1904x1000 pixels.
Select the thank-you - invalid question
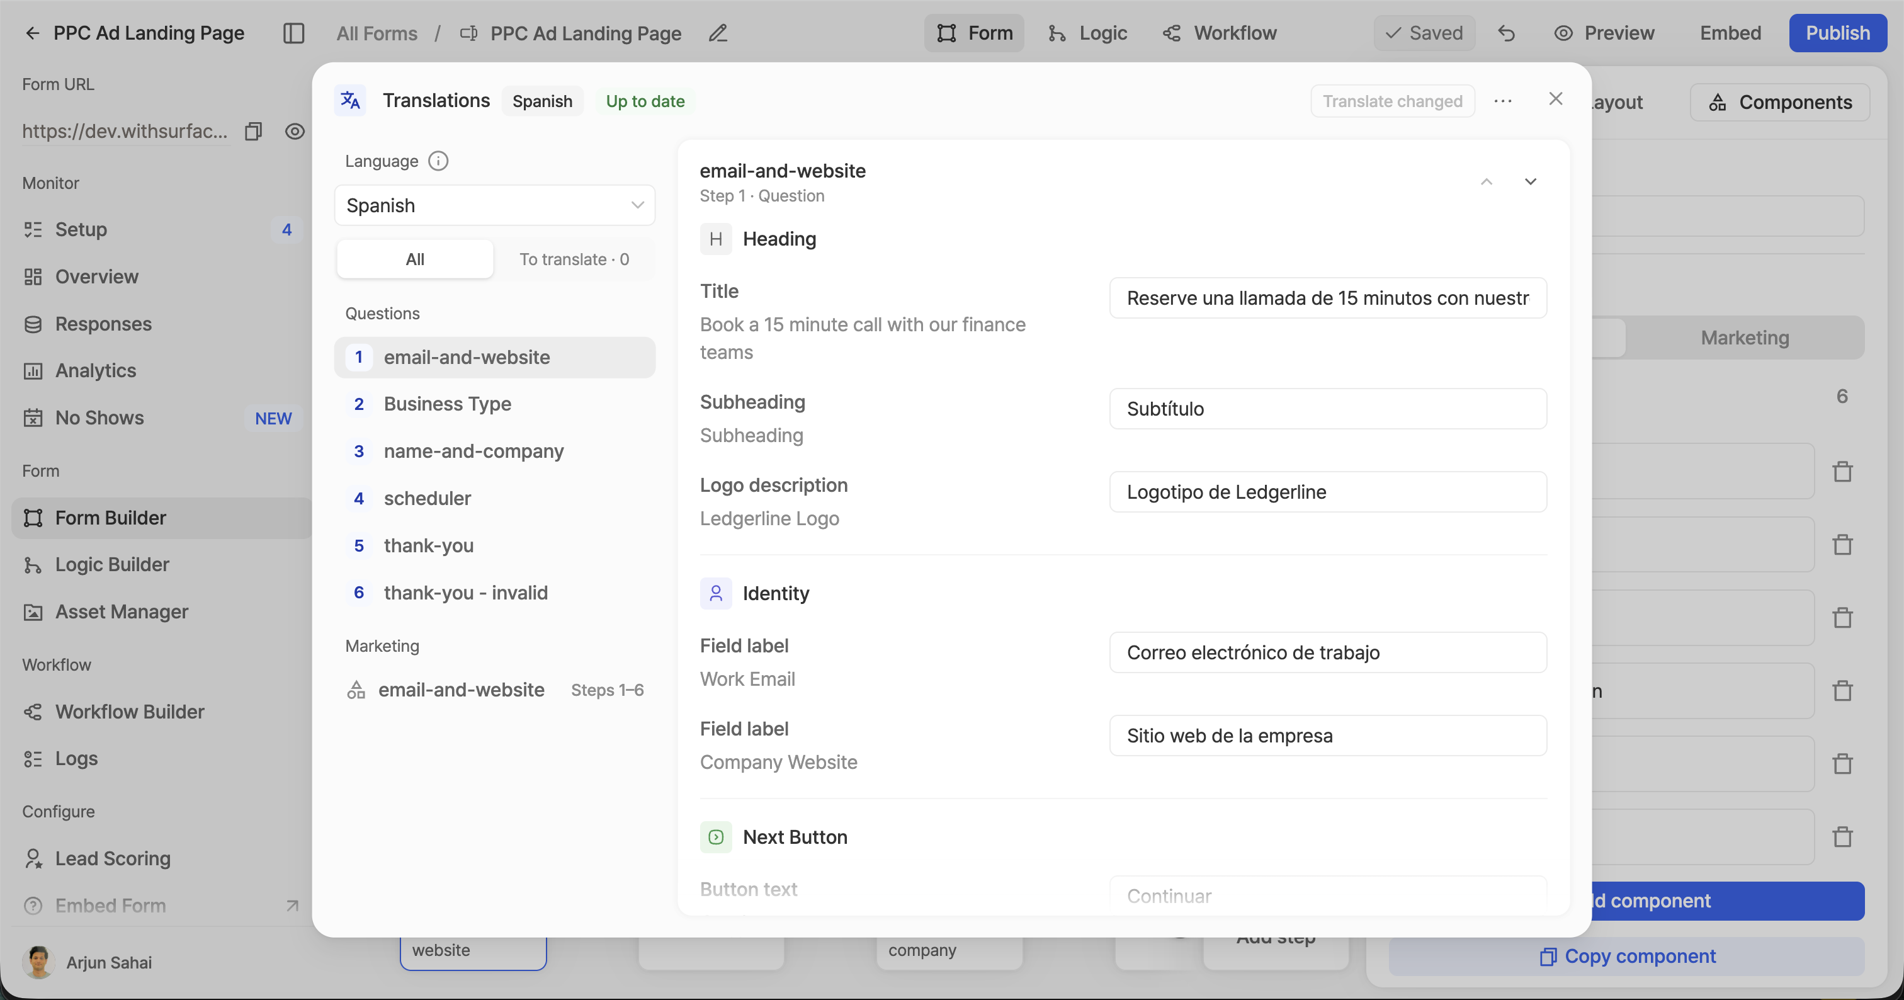click(494, 593)
